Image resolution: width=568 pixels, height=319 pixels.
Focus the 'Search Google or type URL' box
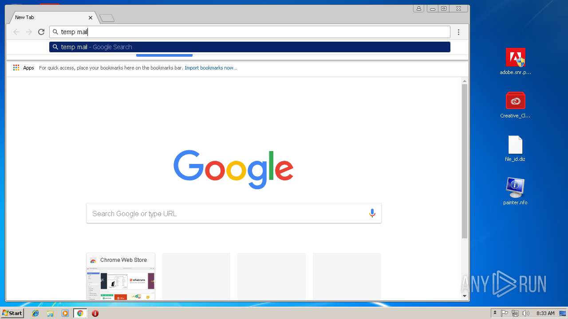point(234,214)
